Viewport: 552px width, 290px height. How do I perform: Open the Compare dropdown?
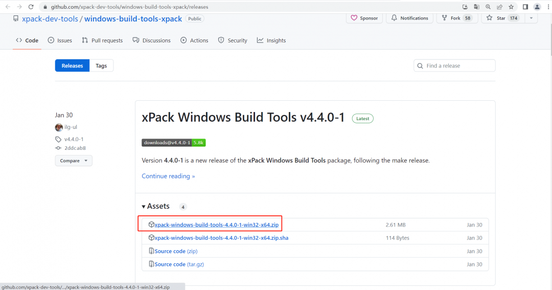point(74,161)
